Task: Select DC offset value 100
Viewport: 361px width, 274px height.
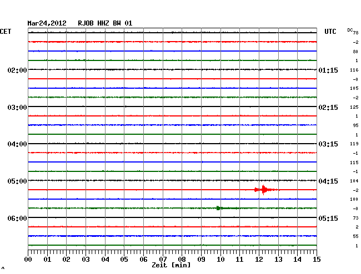Action: click(354, 199)
